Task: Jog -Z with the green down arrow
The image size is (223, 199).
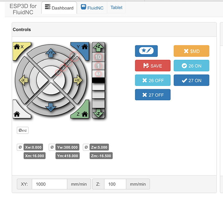Action: click(98, 113)
